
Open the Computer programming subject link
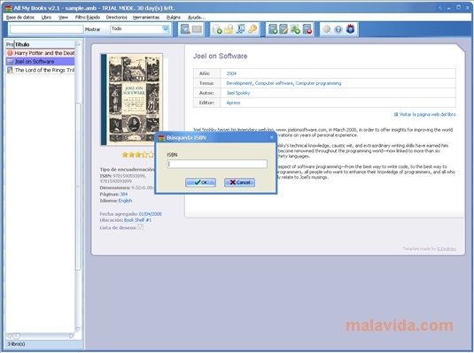click(x=318, y=83)
